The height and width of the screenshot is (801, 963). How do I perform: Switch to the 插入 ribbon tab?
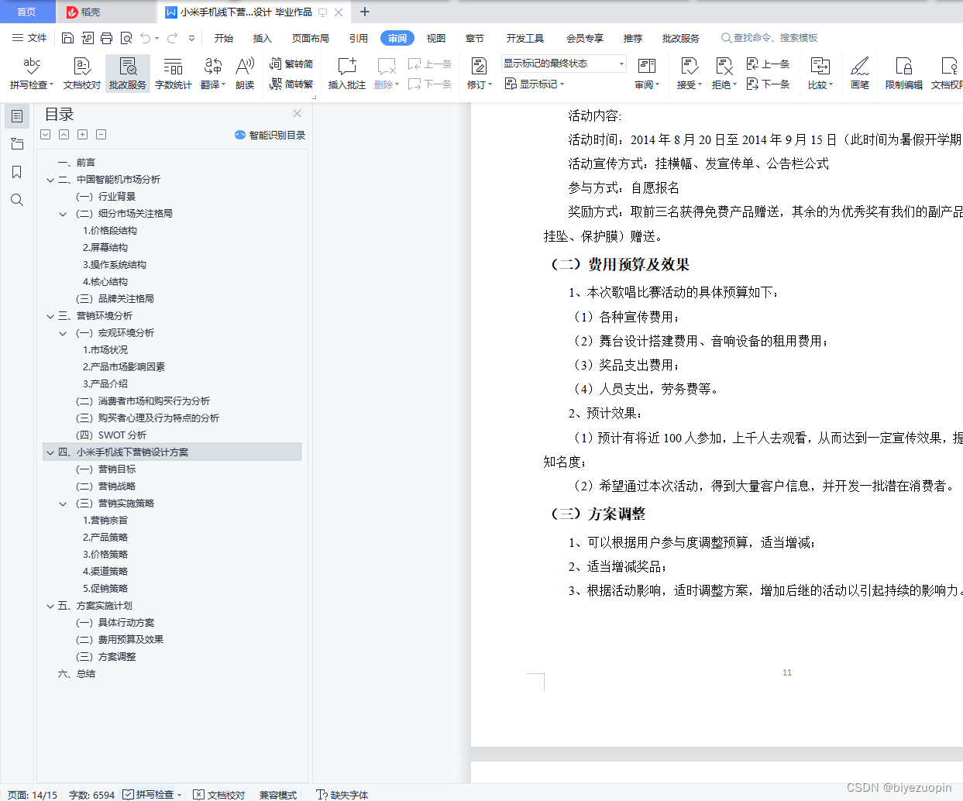[x=263, y=38]
